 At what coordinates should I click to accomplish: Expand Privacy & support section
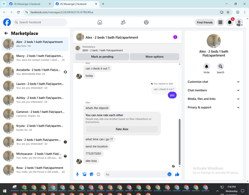click(214, 107)
